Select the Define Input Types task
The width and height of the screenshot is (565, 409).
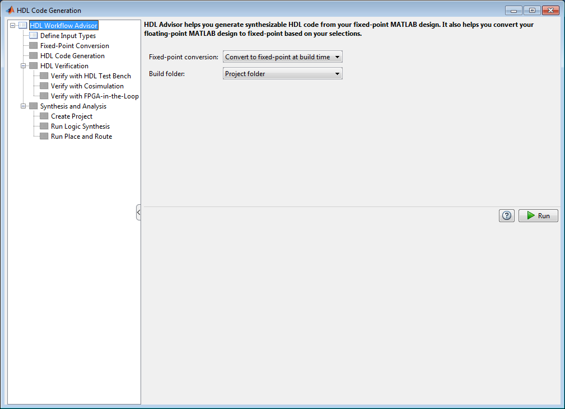pyautogui.click(x=68, y=36)
